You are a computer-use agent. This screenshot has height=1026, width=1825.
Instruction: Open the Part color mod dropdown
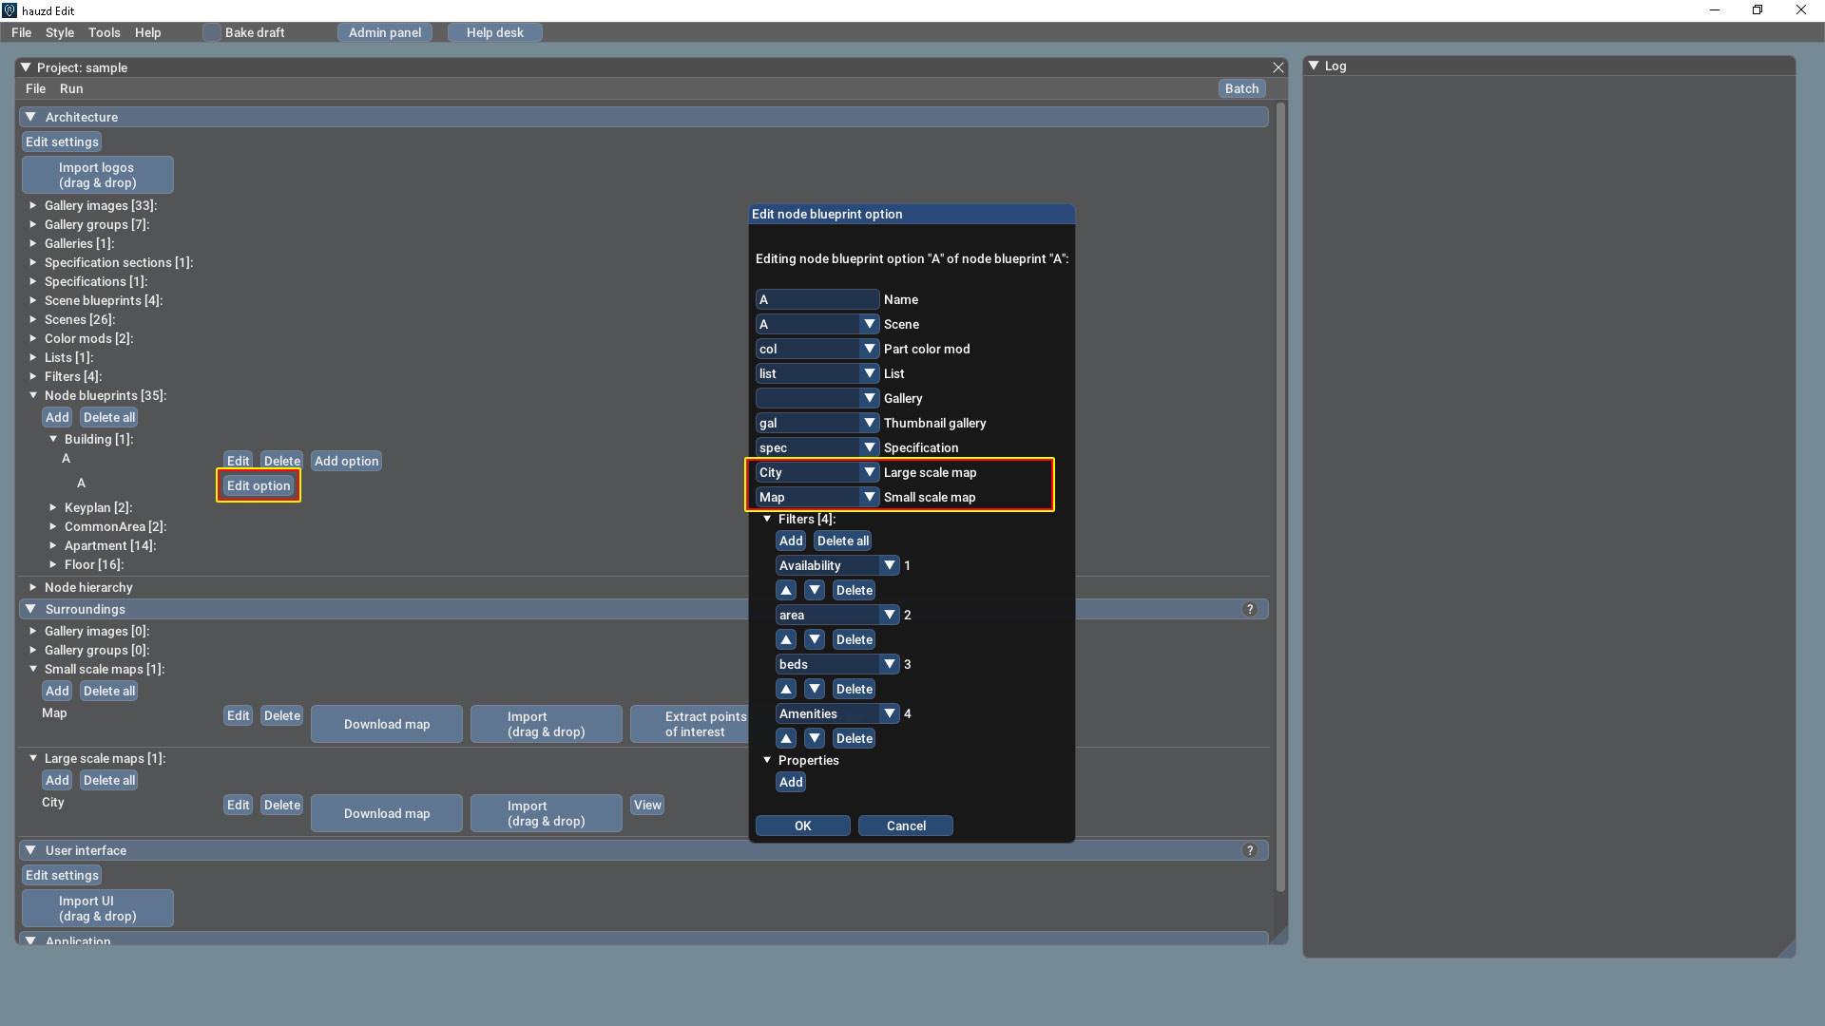869,349
